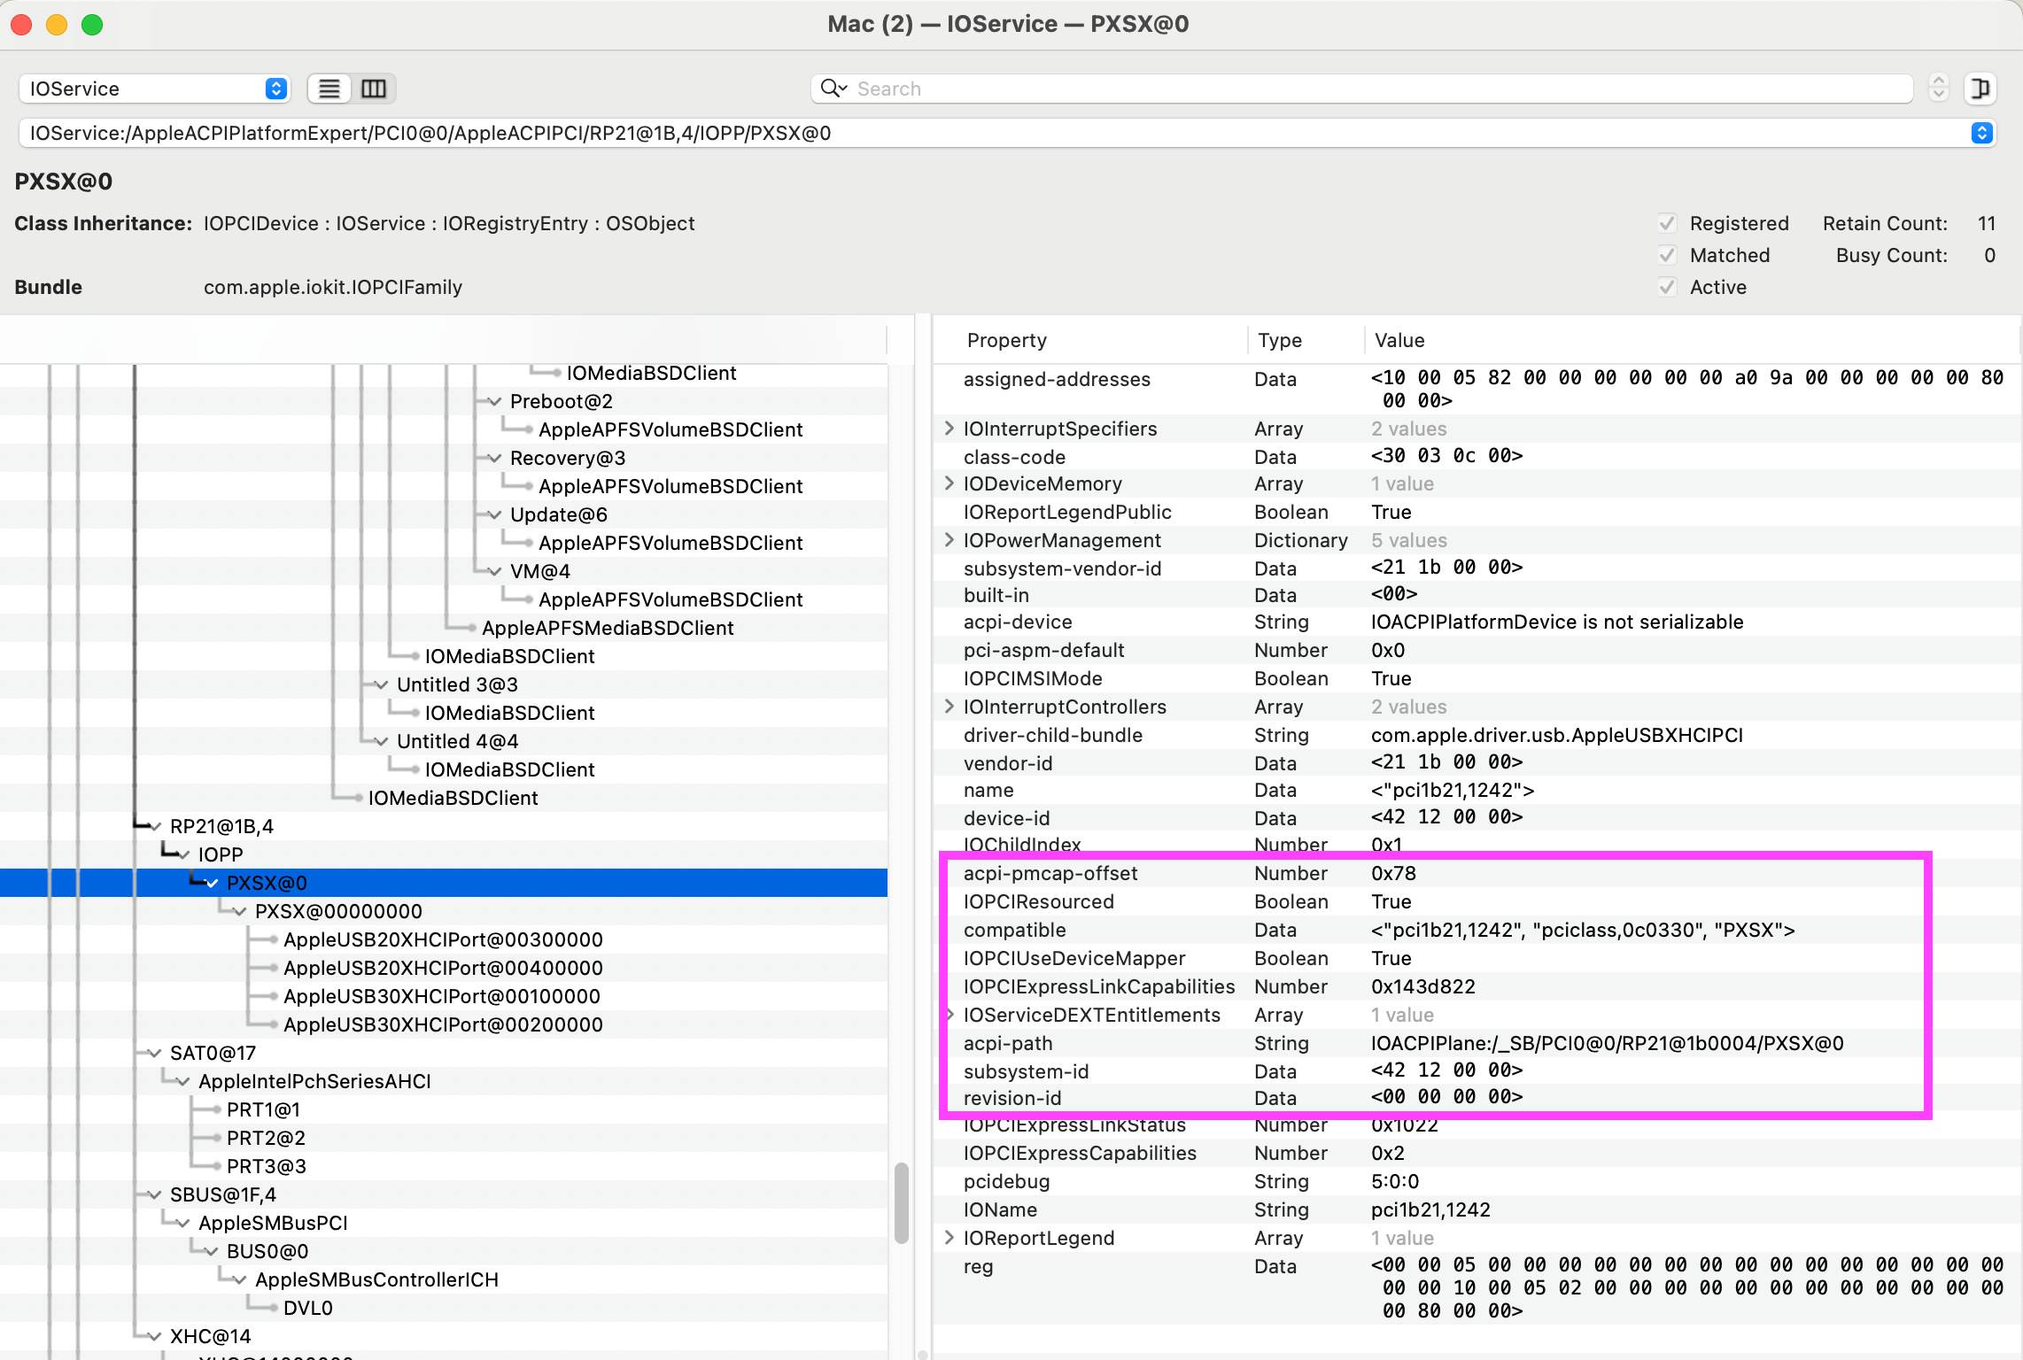2023x1360 pixels.
Task: Select BUS0@0 tree item
Action: tap(267, 1251)
